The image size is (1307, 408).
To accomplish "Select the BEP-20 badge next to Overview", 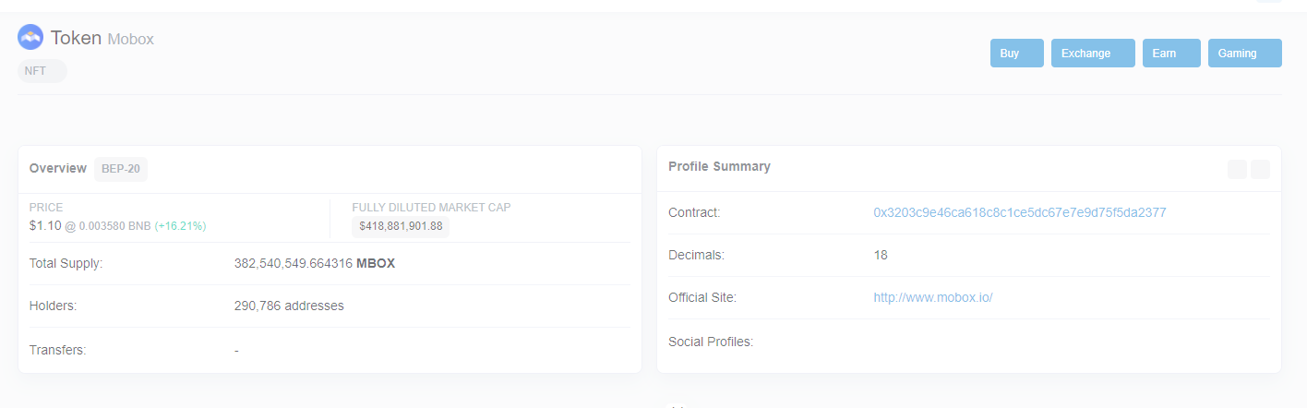I will (121, 169).
